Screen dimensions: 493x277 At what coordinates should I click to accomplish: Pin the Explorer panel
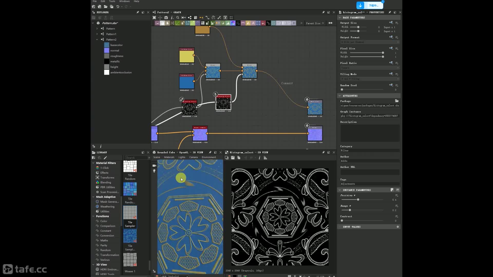point(138,12)
